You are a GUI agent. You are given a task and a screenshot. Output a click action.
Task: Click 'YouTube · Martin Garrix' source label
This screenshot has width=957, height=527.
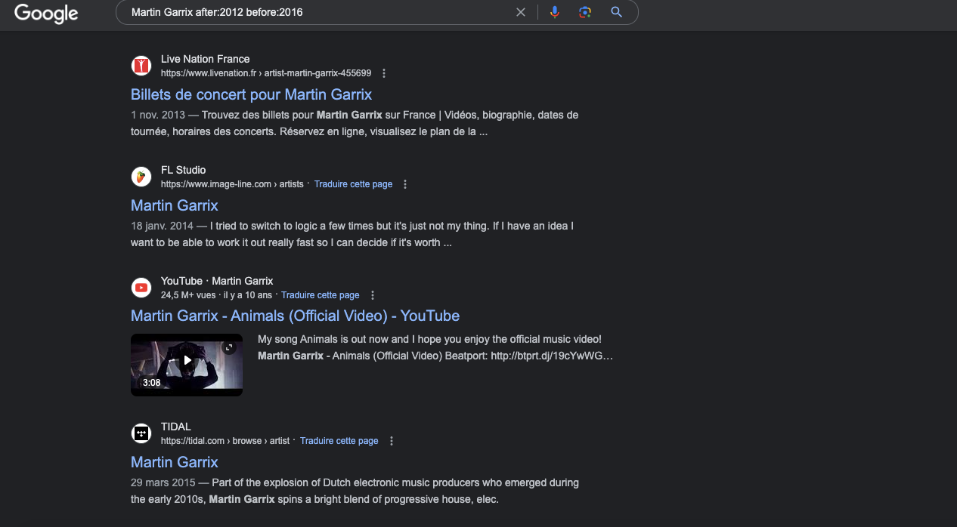217,281
